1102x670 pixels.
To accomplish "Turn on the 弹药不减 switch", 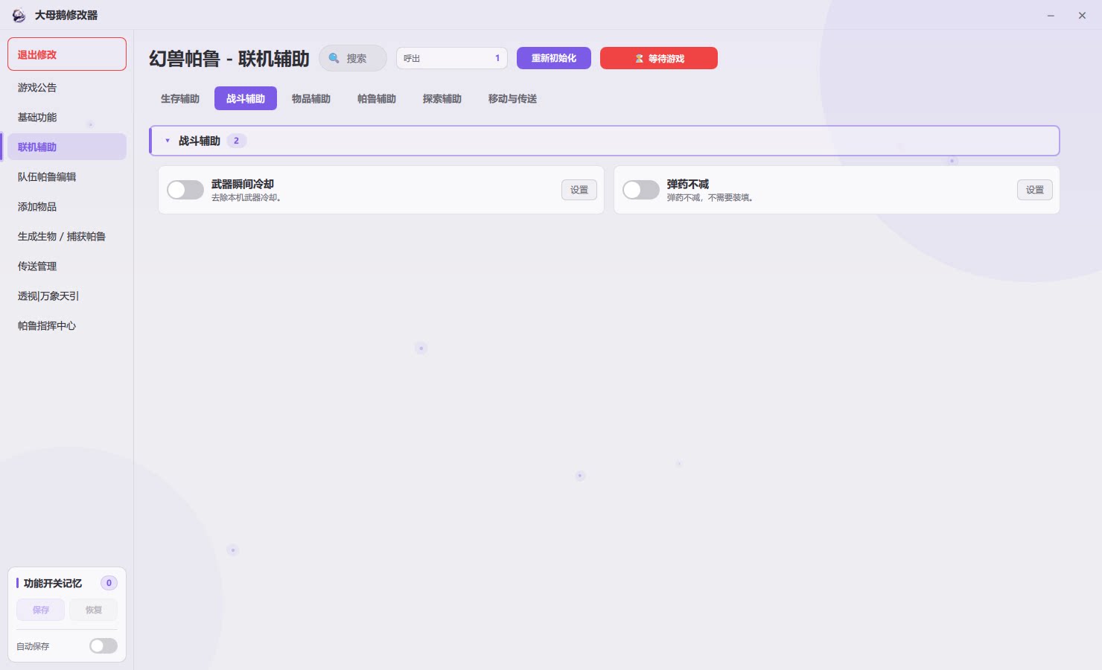I will 641,190.
